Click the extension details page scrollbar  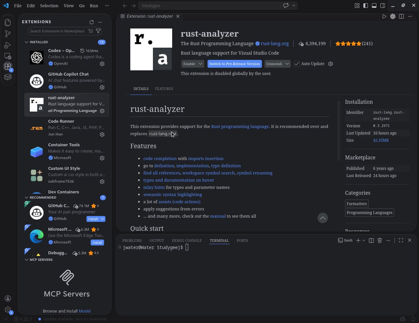click(x=338, y=131)
